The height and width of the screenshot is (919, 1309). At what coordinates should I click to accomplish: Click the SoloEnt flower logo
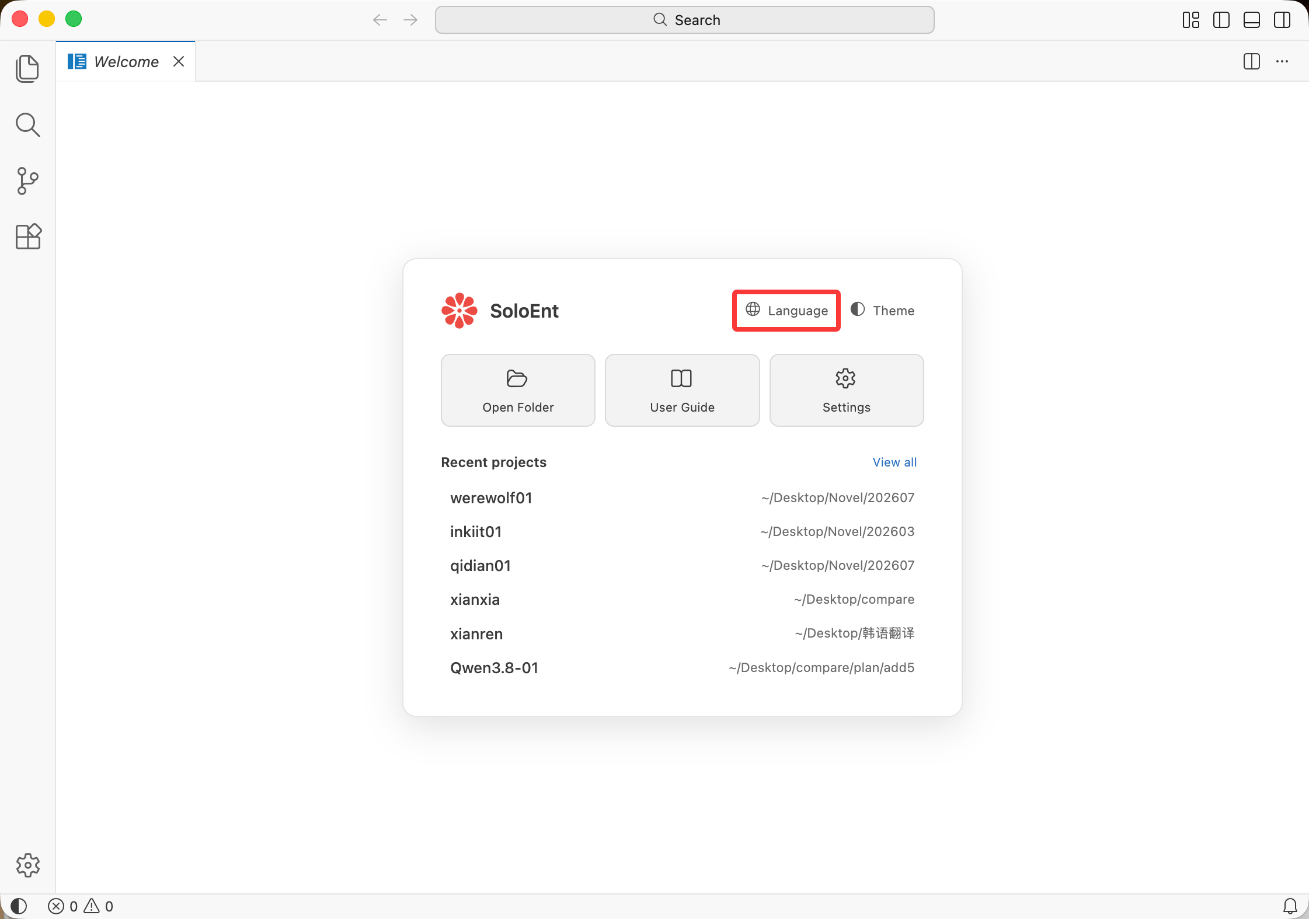459,311
